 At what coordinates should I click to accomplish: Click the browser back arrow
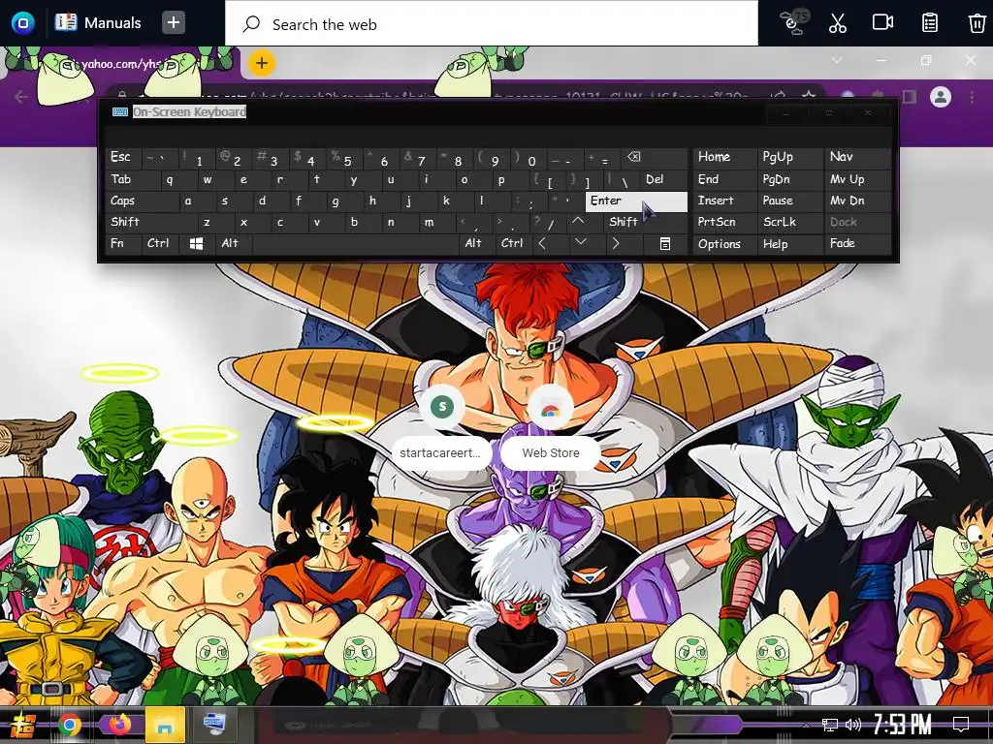click(x=21, y=97)
